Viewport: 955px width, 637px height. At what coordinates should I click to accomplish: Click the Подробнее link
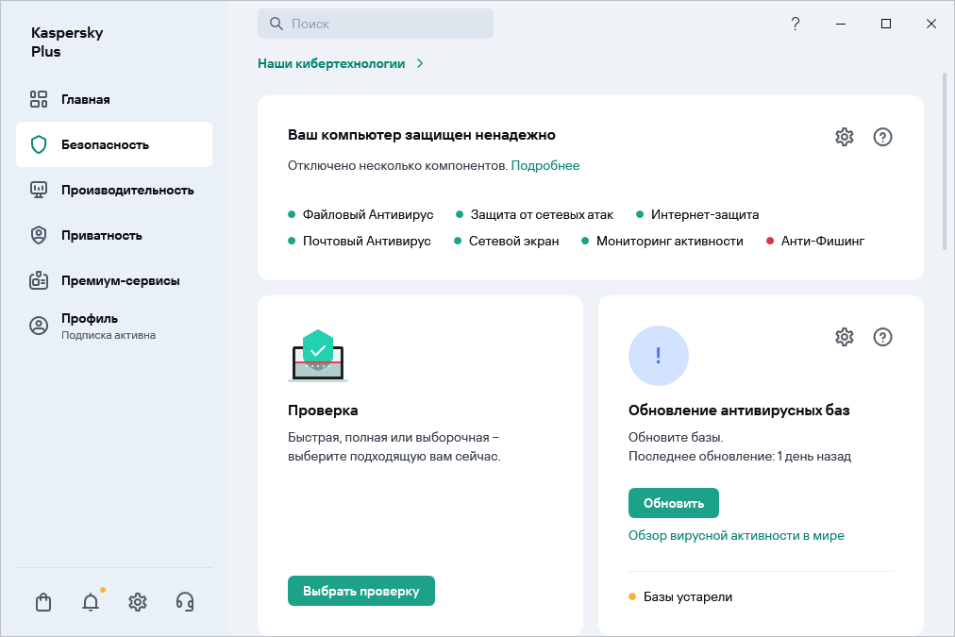(545, 166)
